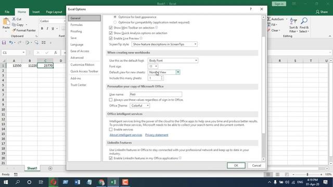Image resolution: width=333 pixels, height=187 pixels.
Task: Select cell A1 containing 12550
Action: click(14, 66)
